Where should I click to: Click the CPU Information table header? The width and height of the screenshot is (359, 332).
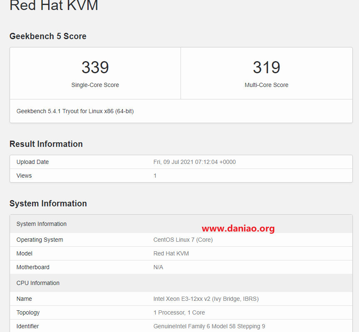[x=181, y=283]
